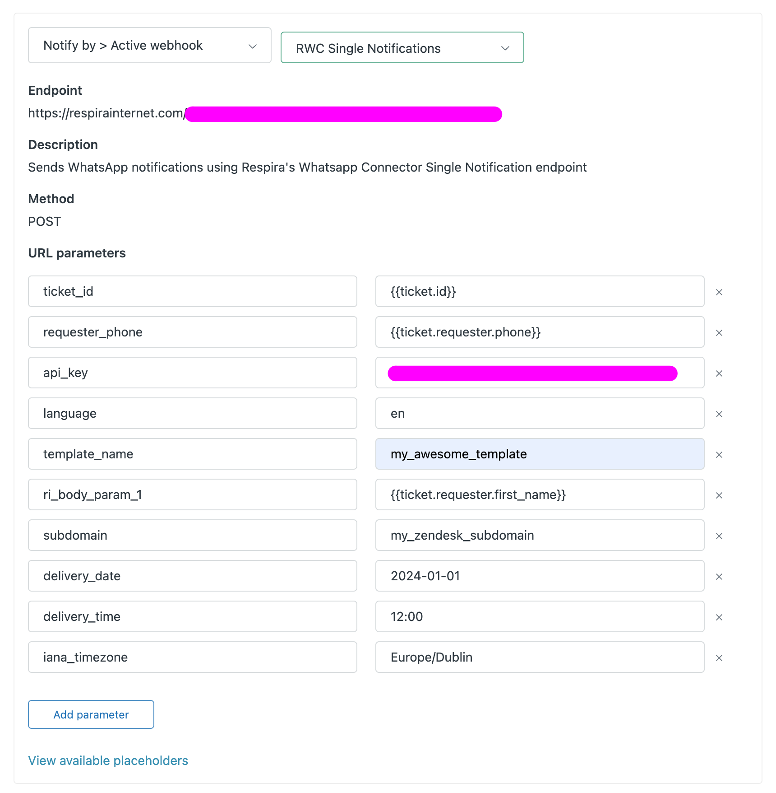Remove the template_name parameter

click(719, 455)
